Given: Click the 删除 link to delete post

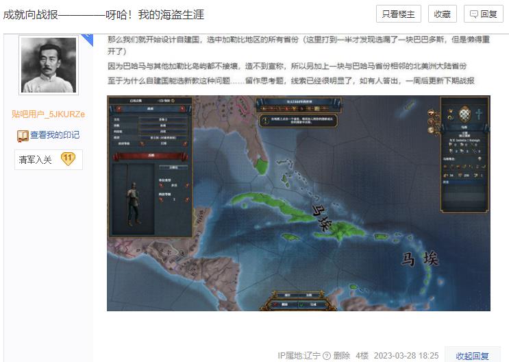Looking at the screenshot, I should (342, 356).
